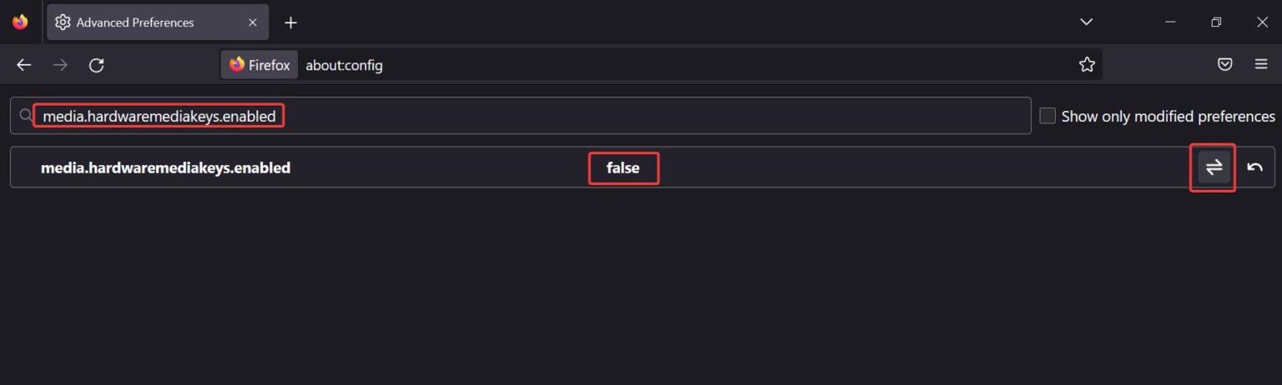Bookmark this page with the star icon

(x=1086, y=64)
